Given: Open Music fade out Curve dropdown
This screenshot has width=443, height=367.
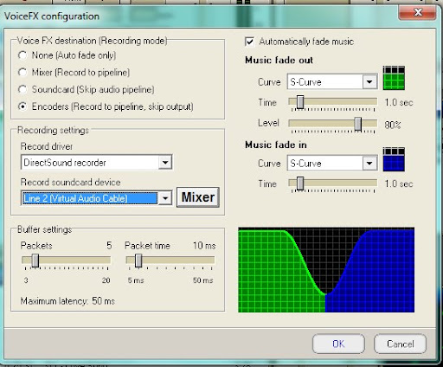Looking at the screenshot, I should 369,82.
